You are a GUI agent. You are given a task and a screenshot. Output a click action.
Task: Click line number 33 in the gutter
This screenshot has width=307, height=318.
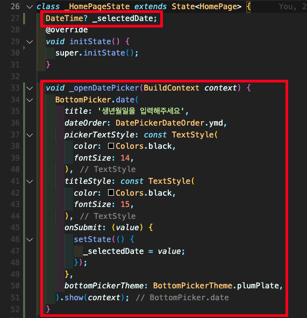[15, 88]
